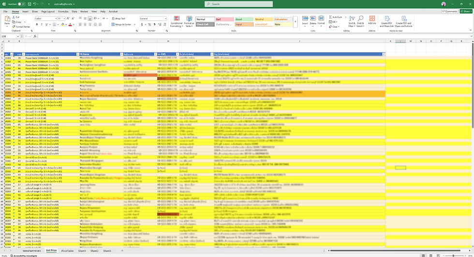This screenshot has height=257, width=474.
Task: Click the Percent Style icon
Action: coord(149,25)
